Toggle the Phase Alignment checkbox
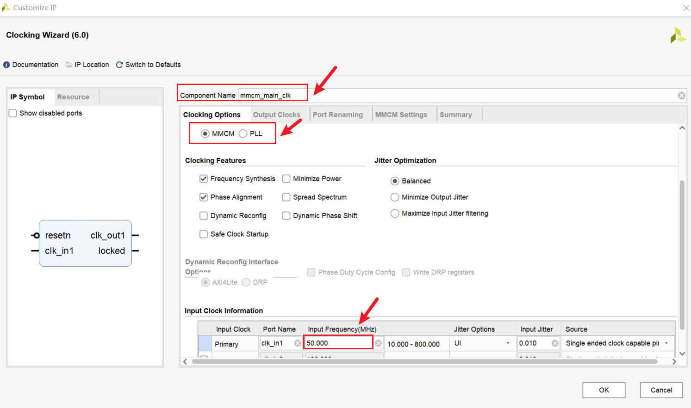 (204, 197)
